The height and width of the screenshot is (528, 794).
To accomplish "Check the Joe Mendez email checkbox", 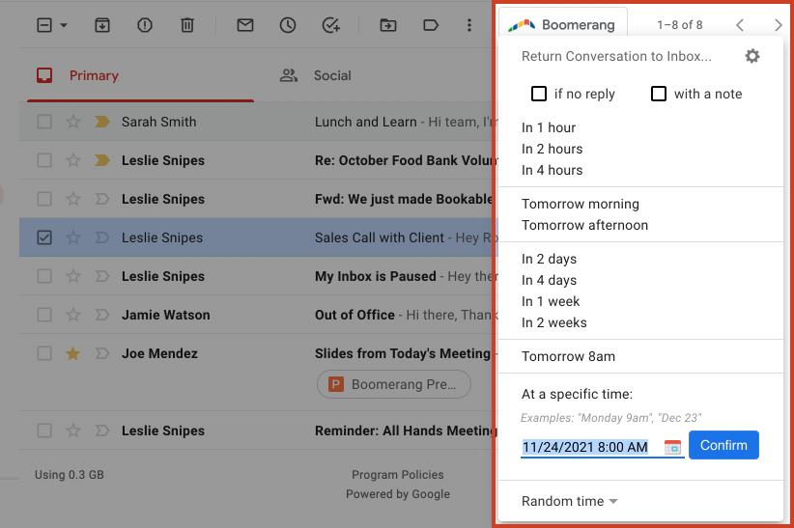I will tap(44, 353).
